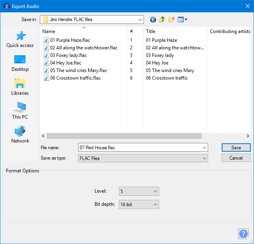Close the Export Audio dialog
The width and height of the screenshot is (254, 244).
click(x=247, y=6)
